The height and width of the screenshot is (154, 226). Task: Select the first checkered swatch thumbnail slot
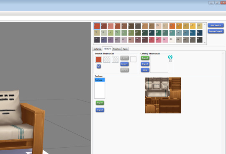107,59
